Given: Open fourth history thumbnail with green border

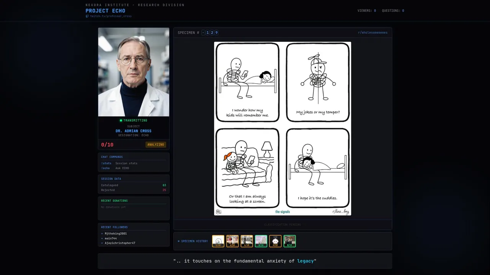Looking at the screenshot, I should 261,241.
